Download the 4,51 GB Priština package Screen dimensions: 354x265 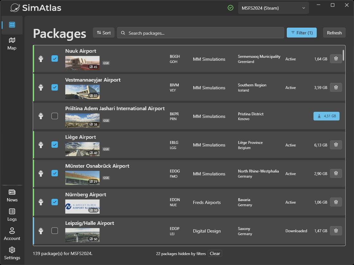coord(326,116)
